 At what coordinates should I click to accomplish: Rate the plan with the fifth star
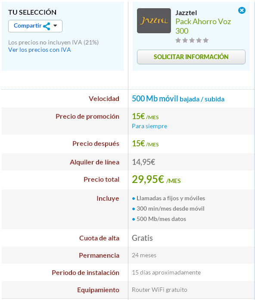(x=205, y=41)
